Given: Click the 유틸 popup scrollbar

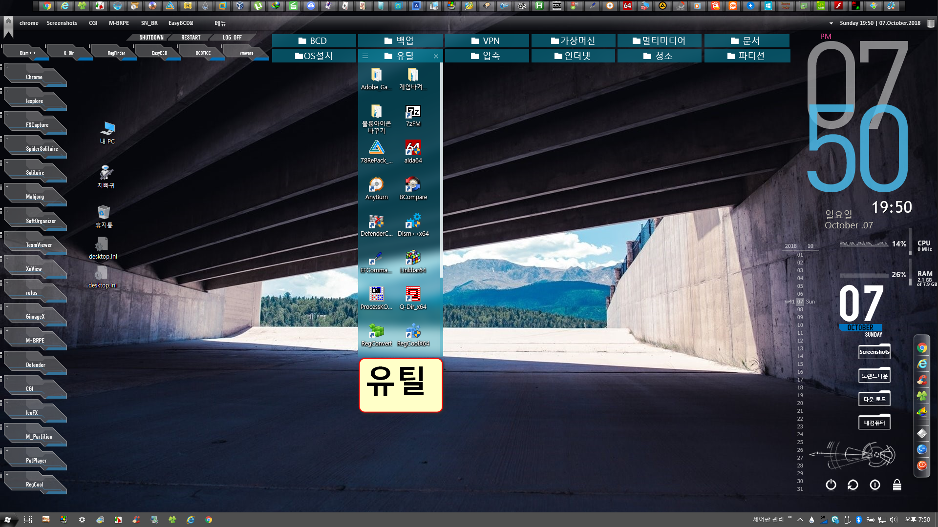Looking at the screenshot, I should (x=441, y=171).
